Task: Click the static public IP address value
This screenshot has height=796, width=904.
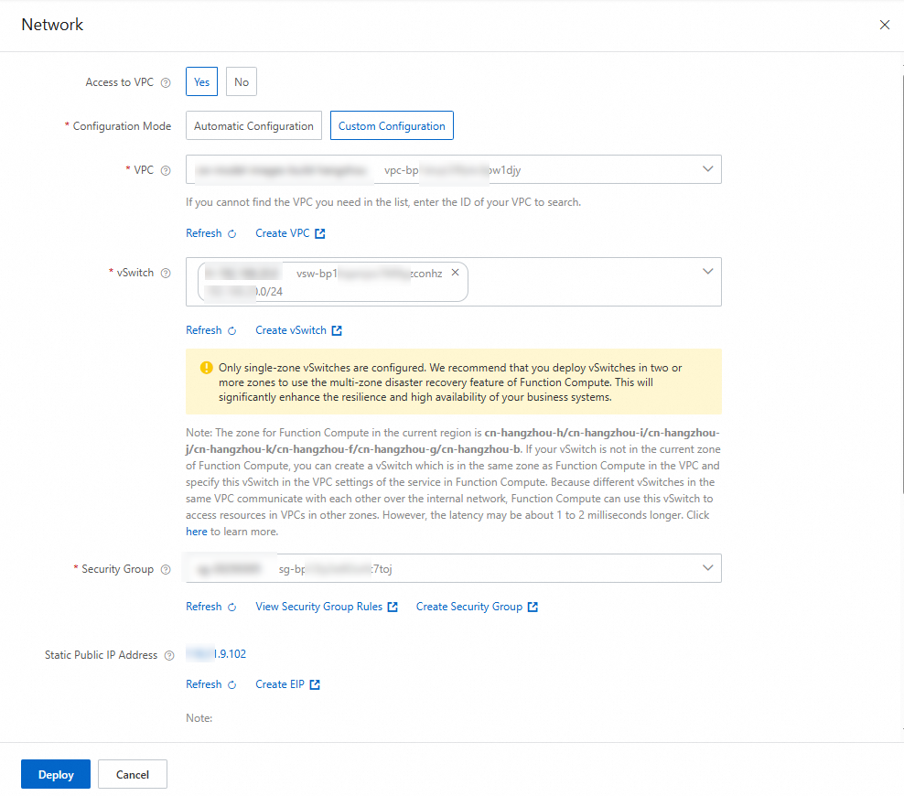Action: (x=216, y=654)
